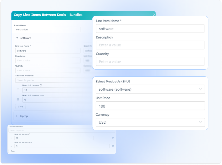Click the trash icon beside Unit discount type
The width and height of the screenshot is (222, 165).
(113, 146)
